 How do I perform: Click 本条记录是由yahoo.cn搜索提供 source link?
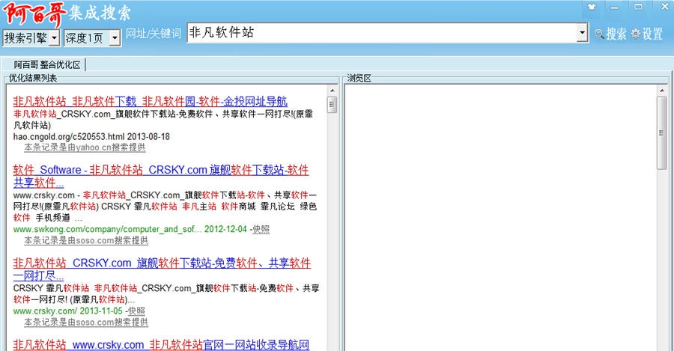click(x=85, y=147)
